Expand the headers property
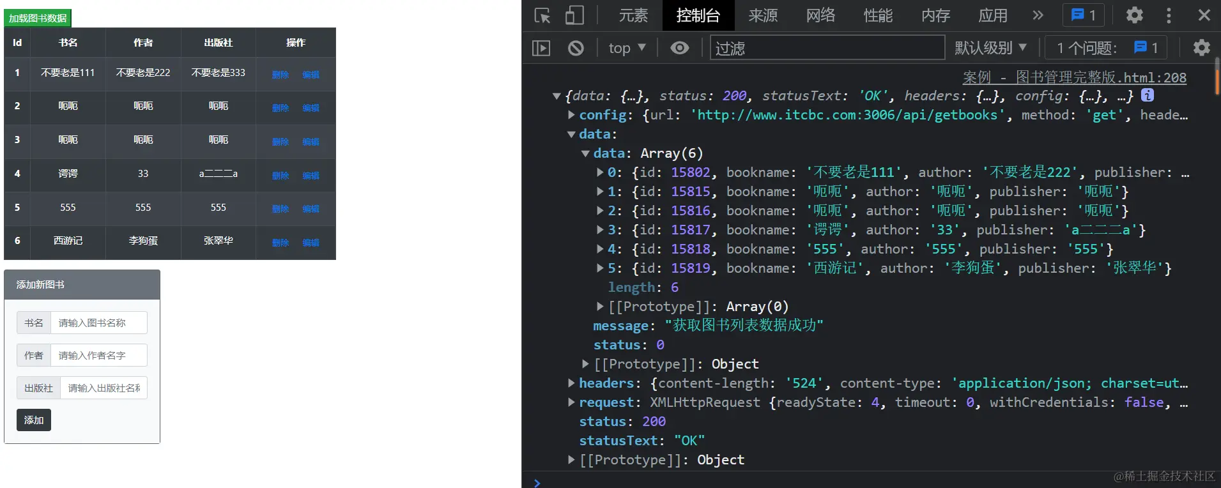 click(x=571, y=383)
